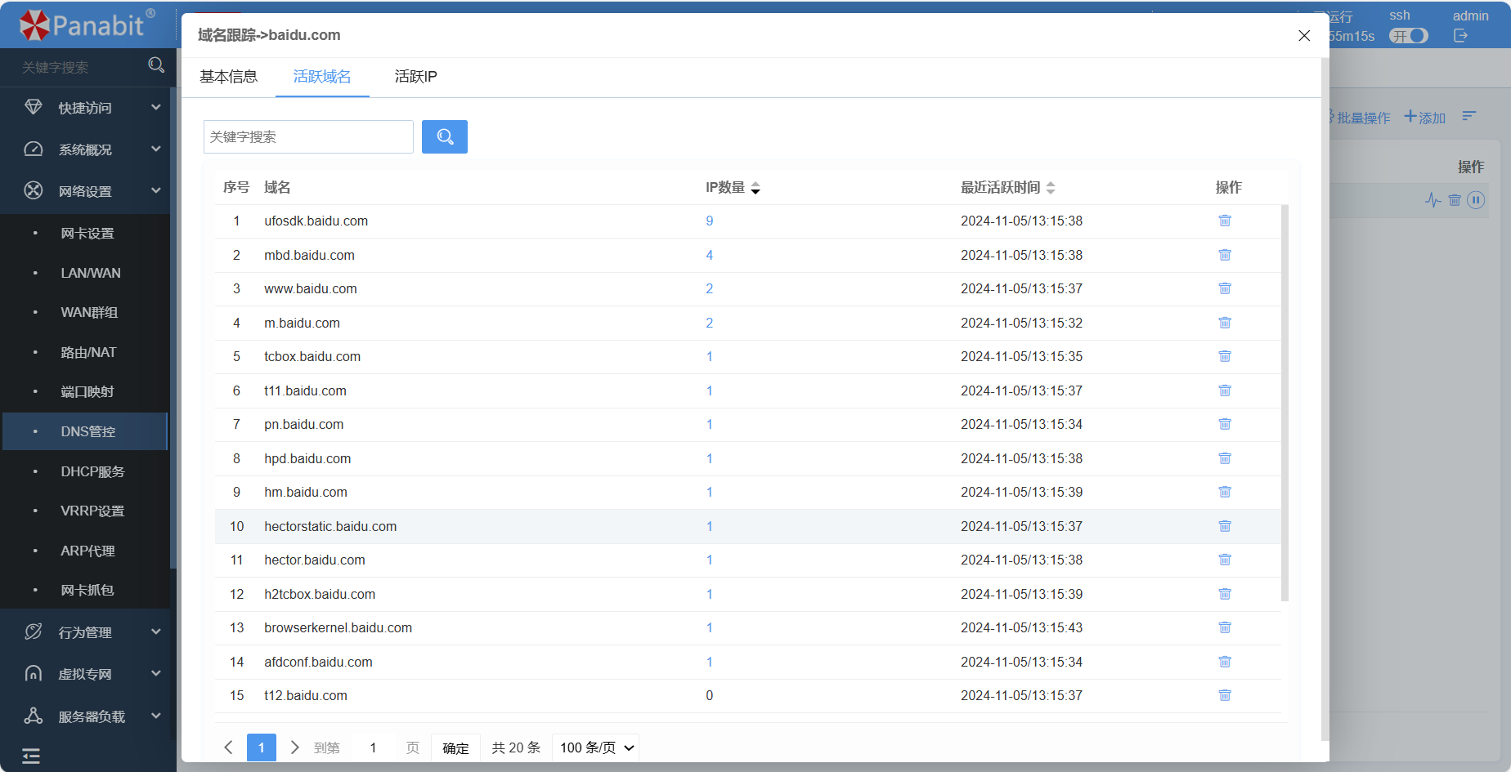Open DNS管控 in the sidebar
This screenshot has height=772, width=1511.
[x=85, y=431]
